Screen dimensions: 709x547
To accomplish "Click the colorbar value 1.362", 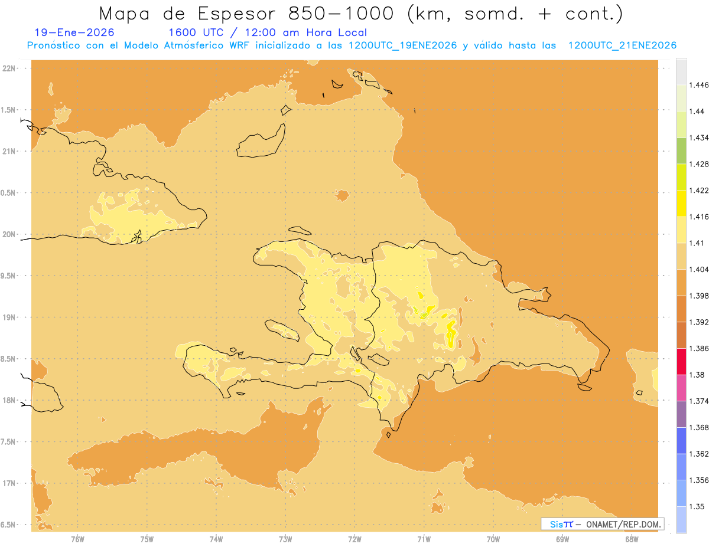I will tap(700, 454).
